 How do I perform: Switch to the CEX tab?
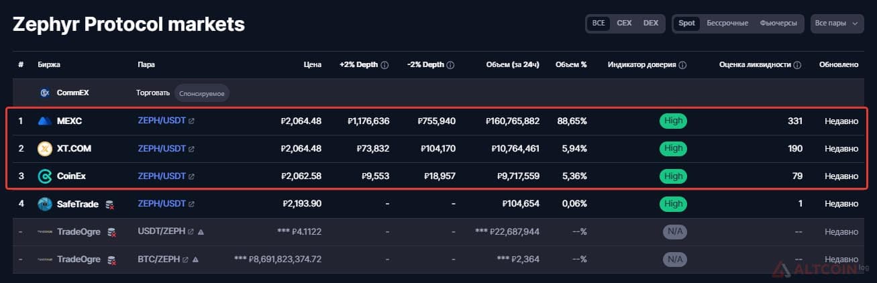tap(624, 23)
